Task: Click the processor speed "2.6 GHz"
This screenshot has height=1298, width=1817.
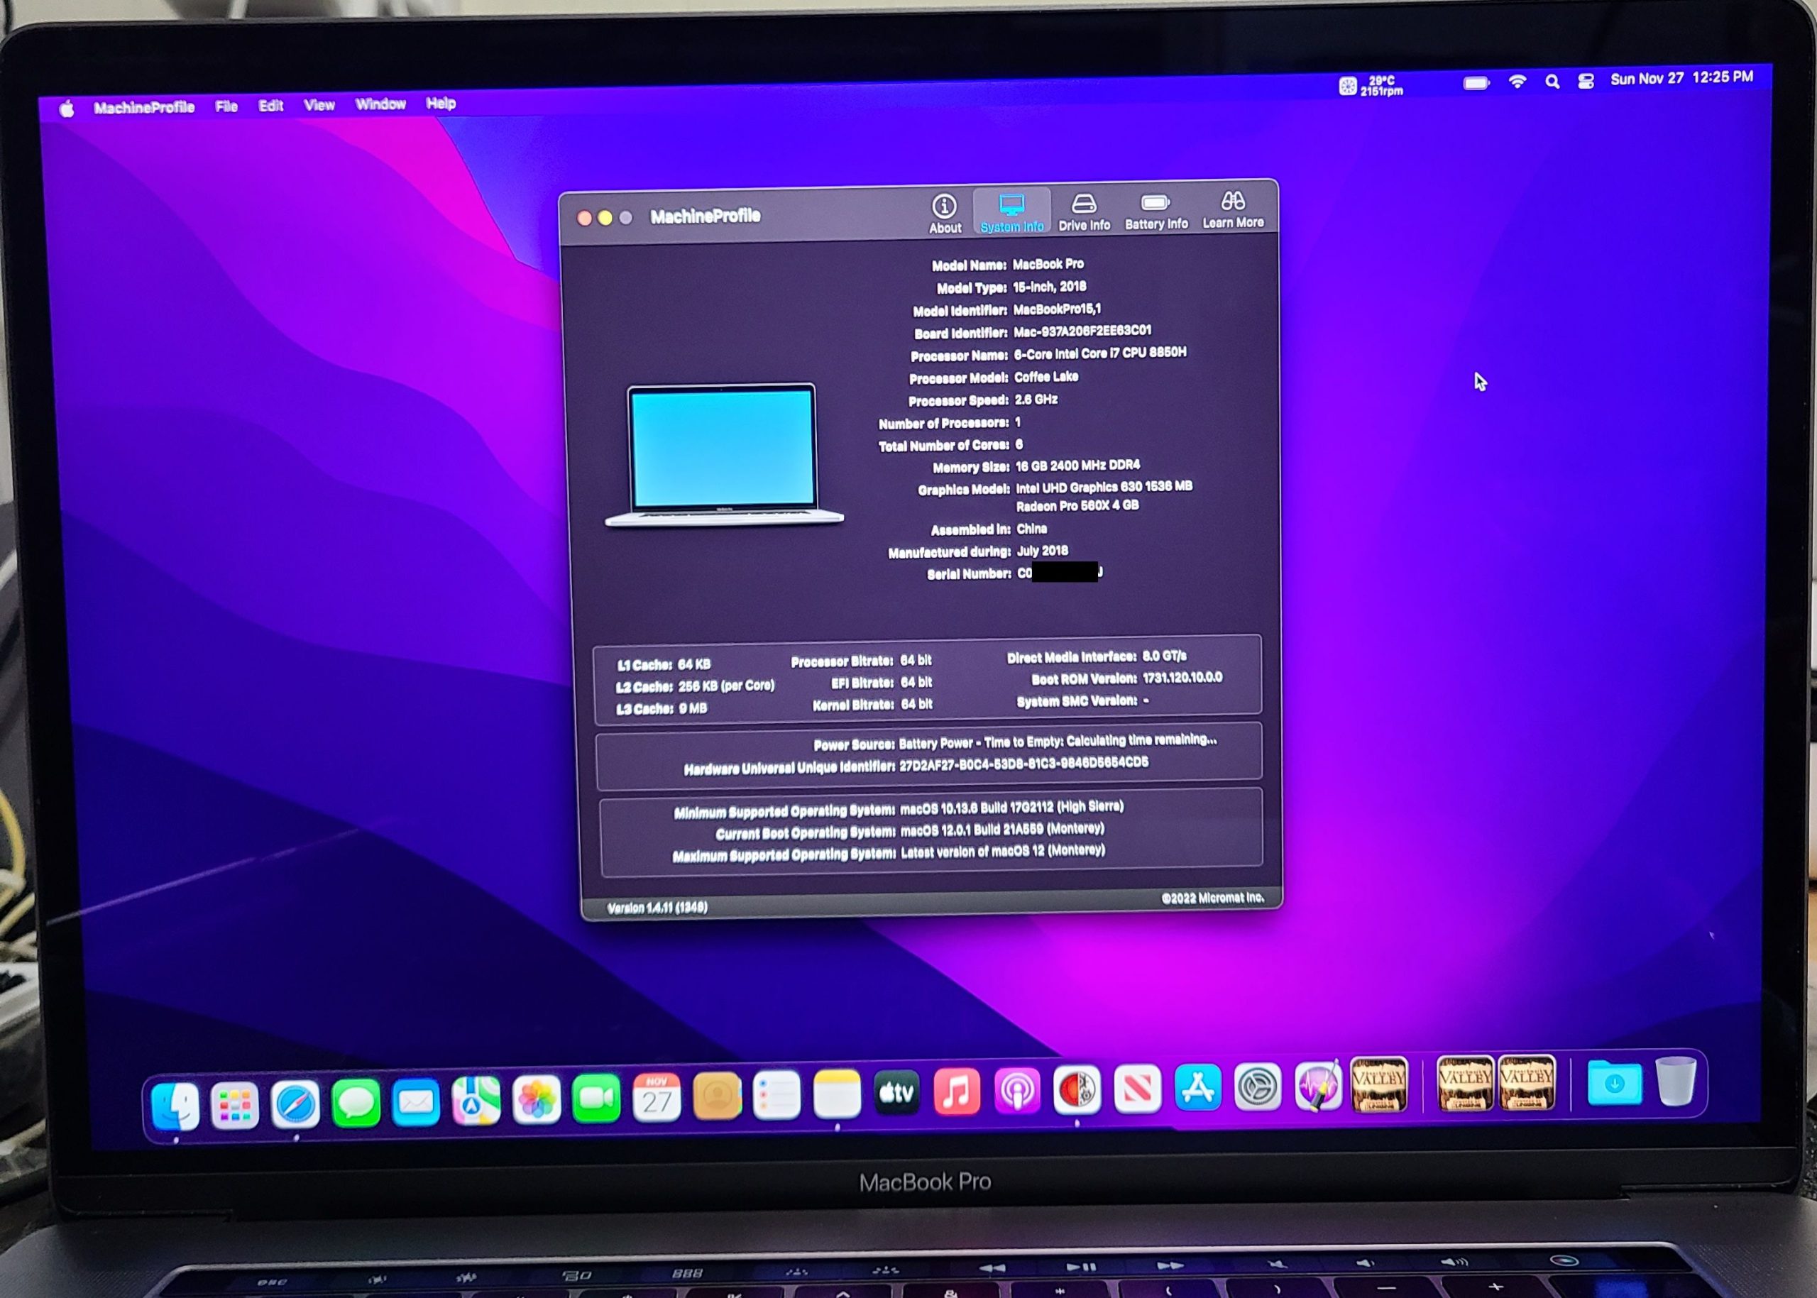Action: click(1036, 399)
